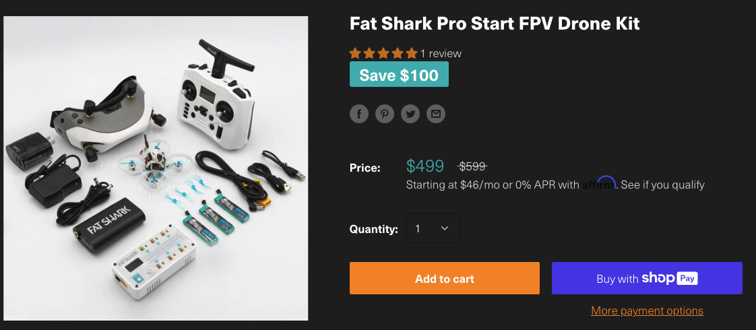
Task: Click the Fat Shark Pro Start title
Action: click(494, 24)
